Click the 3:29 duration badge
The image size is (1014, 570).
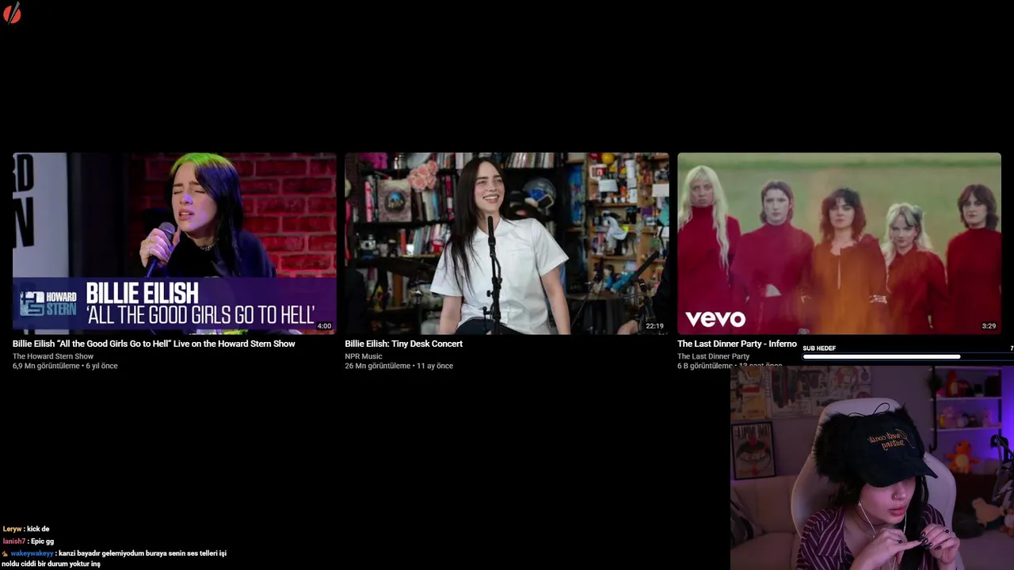click(x=989, y=326)
